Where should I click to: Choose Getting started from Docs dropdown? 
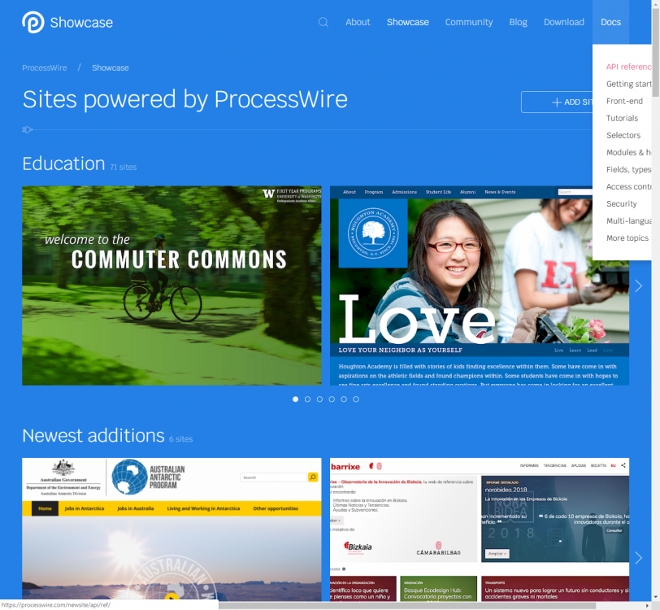pos(628,84)
